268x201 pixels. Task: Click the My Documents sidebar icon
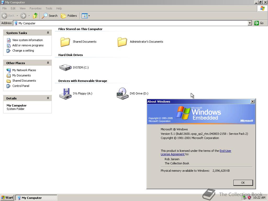(x=9, y=76)
